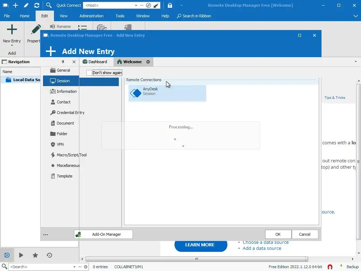Click the magnifier search icon in title bar
The image size is (361, 271).
[x=49, y=5]
